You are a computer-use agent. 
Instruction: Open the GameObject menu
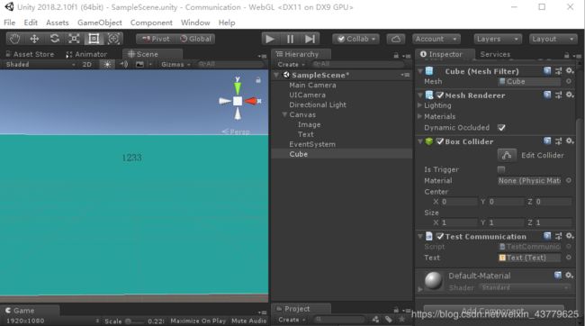coord(100,23)
